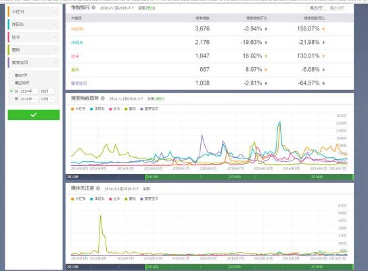Screen dimensions: 368x271
Task: Click the search index value 1,008
Action: click(202, 83)
